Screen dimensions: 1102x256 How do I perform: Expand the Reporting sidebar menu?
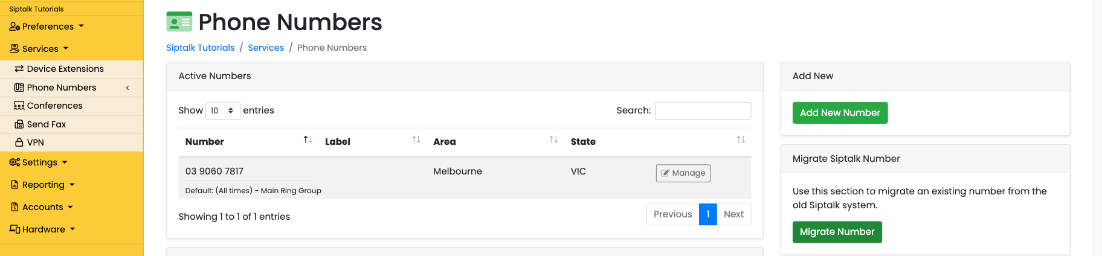[42, 185]
